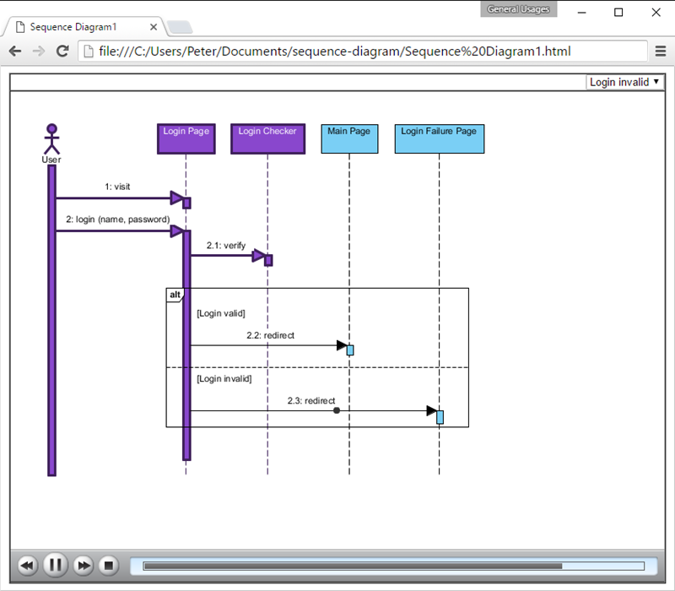Screen dimensions: 675x591
Task: Click the '2.1: verify' message label
Action: [x=226, y=246]
